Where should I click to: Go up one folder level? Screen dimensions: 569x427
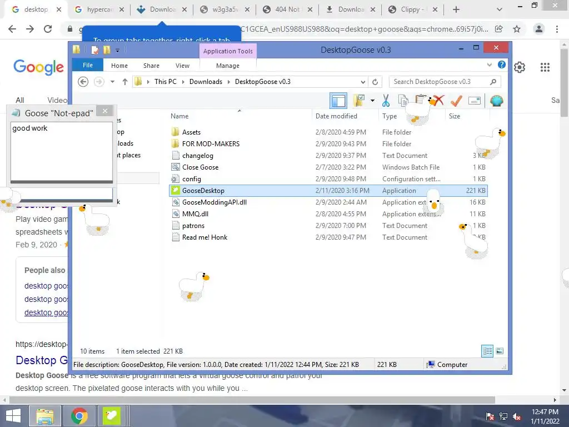click(x=125, y=82)
